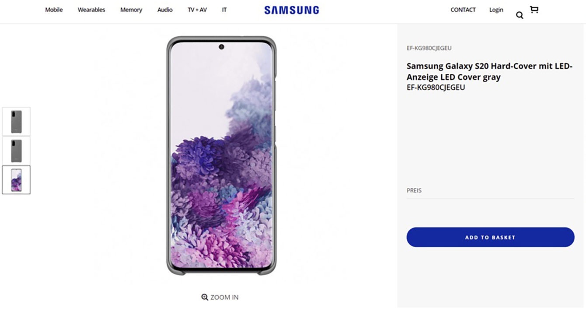Click the magnifier icon next to ZOOM IN
Viewport: 586px width, 330px height.
204,297
